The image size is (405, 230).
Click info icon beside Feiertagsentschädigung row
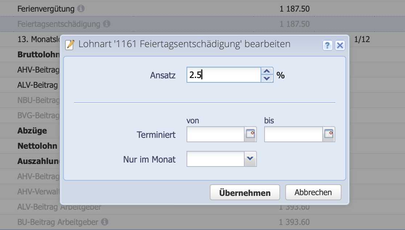pyautogui.click(x=106, y=24)
